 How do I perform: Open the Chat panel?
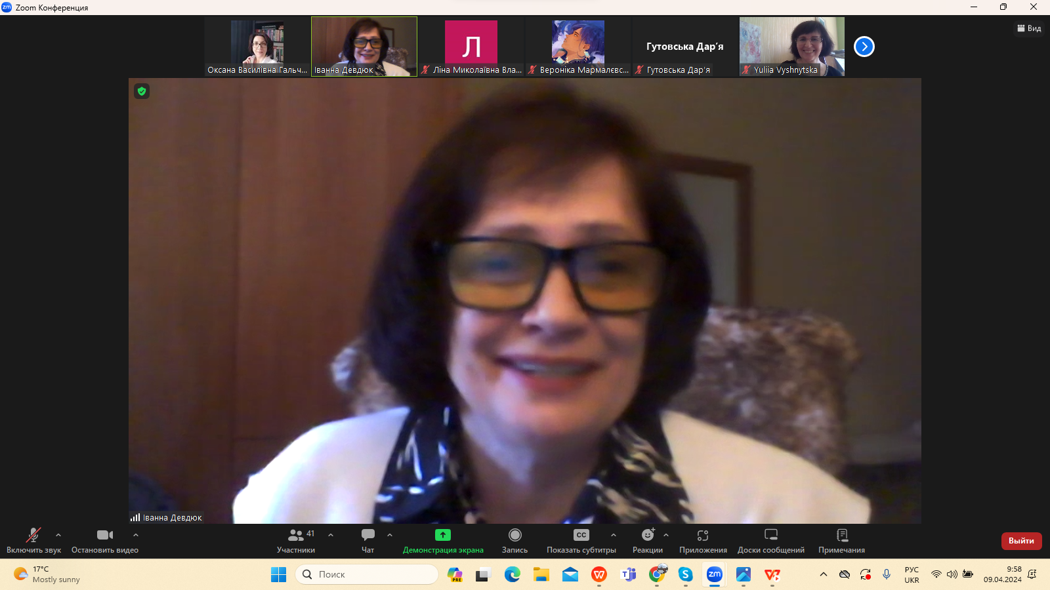[367, 536]
